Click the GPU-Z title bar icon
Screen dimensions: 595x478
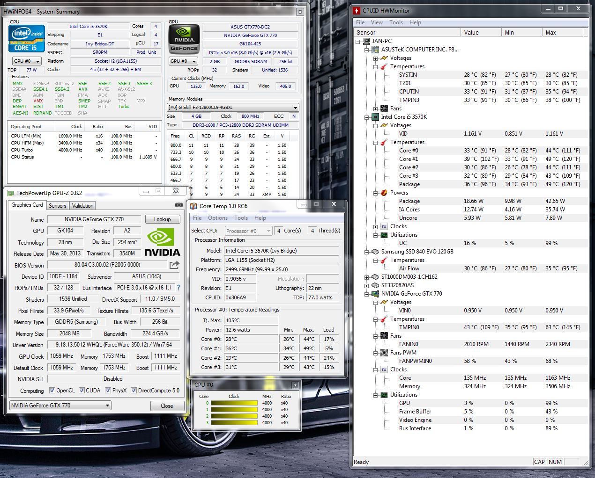coord(11,193)
